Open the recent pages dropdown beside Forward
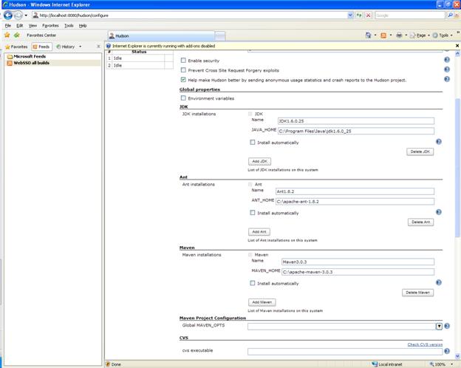This screenshot has width=461, height=368. click(x=26, y=16)
